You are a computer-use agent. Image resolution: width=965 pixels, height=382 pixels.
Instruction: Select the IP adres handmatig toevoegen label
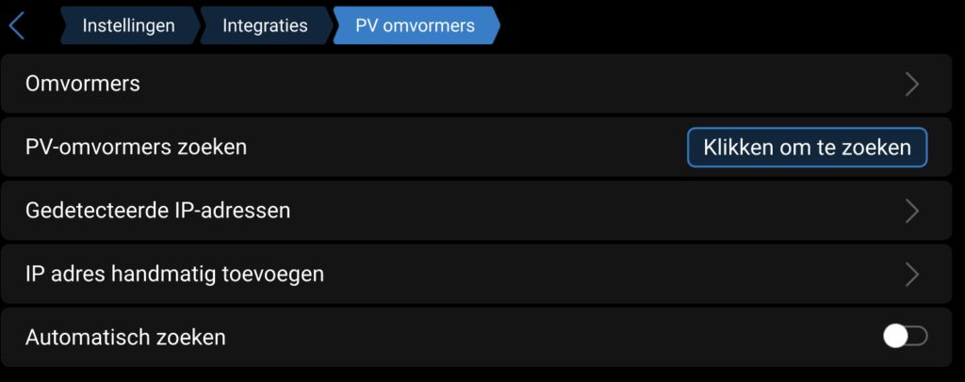point(174,274)
